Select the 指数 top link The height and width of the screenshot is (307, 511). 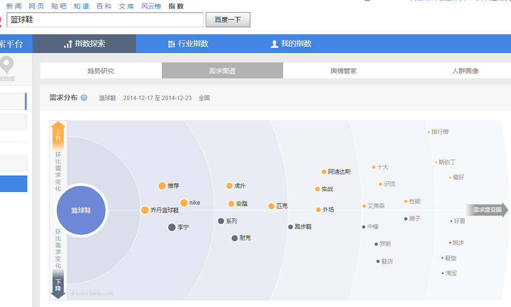176,6
